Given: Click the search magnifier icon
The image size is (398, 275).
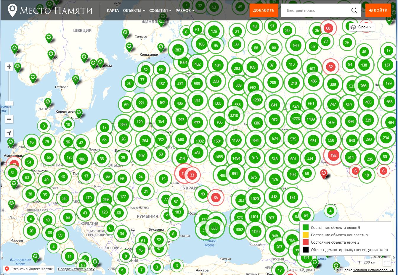Looking at the screenshot, I should (x=354, y=11).
